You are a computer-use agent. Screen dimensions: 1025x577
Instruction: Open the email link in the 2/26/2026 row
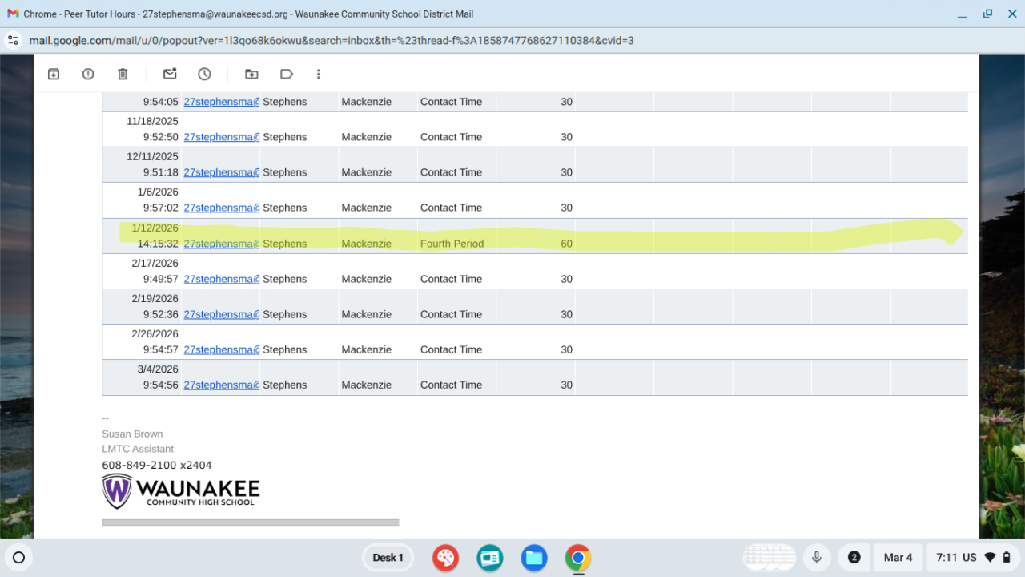coord(222,349)
